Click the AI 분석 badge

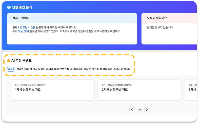point(11,69)
